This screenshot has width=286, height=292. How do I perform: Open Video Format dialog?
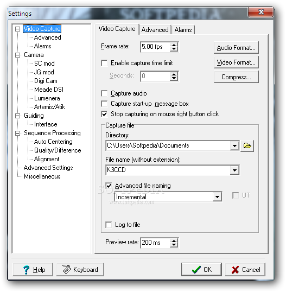[x=236, y=62]
